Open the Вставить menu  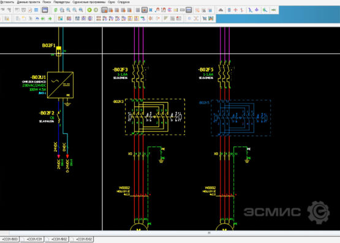click(7, 2)
